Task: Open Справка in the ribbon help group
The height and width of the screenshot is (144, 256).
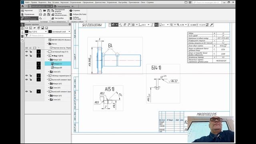Action: click(75, 10)
